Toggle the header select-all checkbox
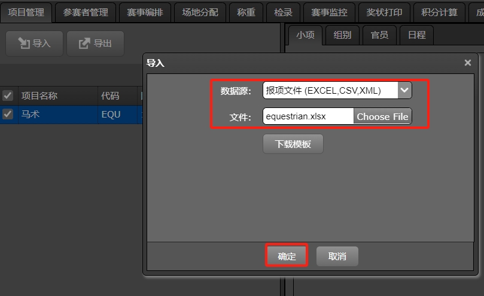The image size is (484, 296). coord(8,96)
